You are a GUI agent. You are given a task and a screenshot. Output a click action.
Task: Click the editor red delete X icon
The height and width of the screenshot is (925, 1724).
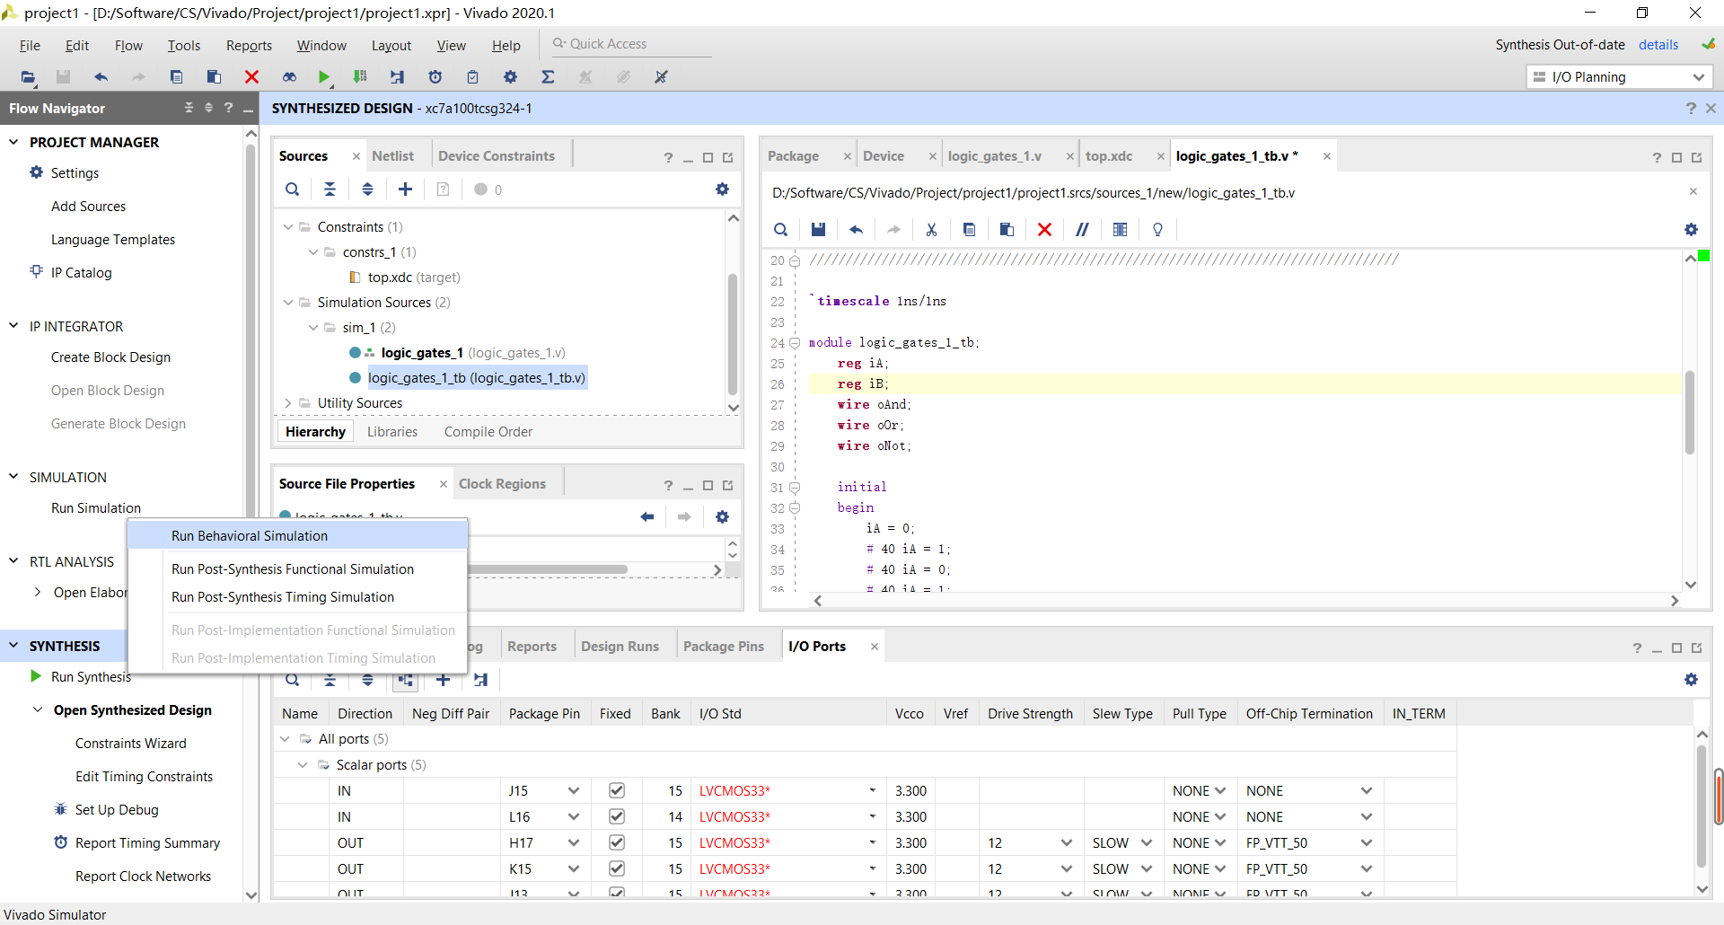pos(1044,230)
